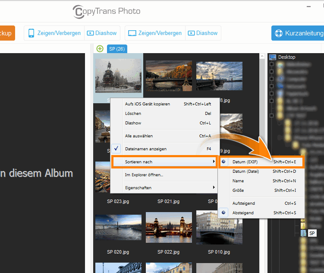The width and height of the screenshot is (324, 273).
Task: Select Datum (EXIF) sort option
Action: (261, 162)
